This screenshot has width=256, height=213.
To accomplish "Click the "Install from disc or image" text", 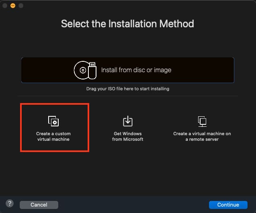I will point(136,70).
